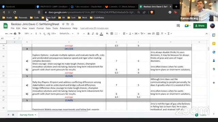Star the spreadsheet document

63,24
